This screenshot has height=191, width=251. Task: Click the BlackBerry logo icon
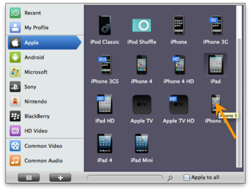click(x=15, y=116)
